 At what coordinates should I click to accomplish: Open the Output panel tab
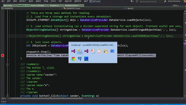pos(3,101)
